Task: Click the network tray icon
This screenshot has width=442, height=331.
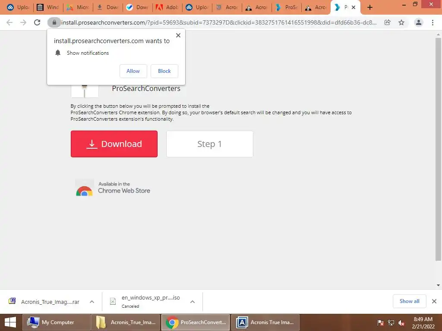Action: coord(391,322)
